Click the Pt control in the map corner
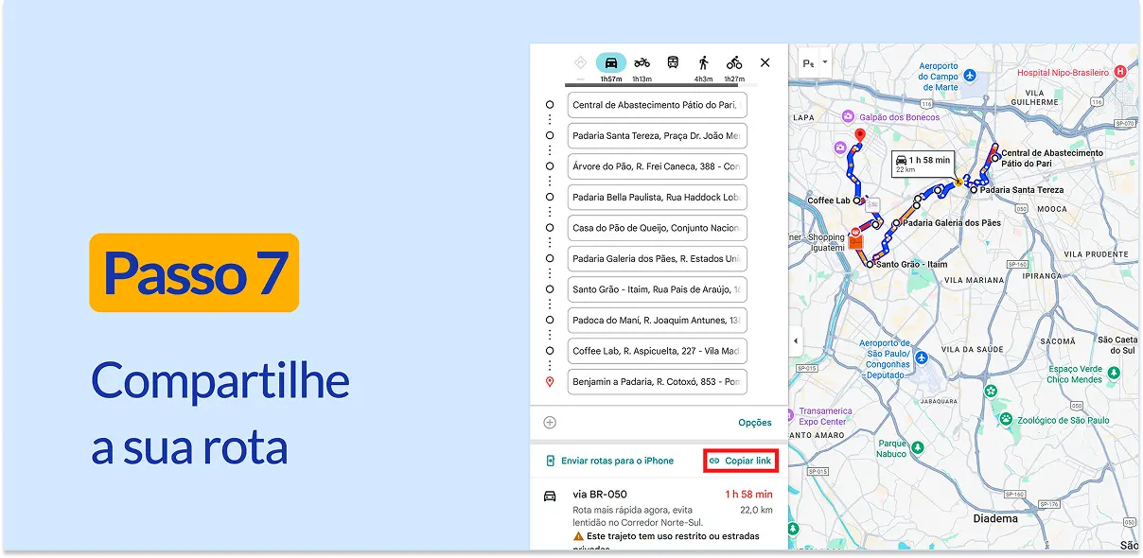1143x558 pixels. (806, 63)
